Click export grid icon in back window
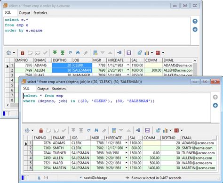The image size is (223, 183). coord(158,53)
